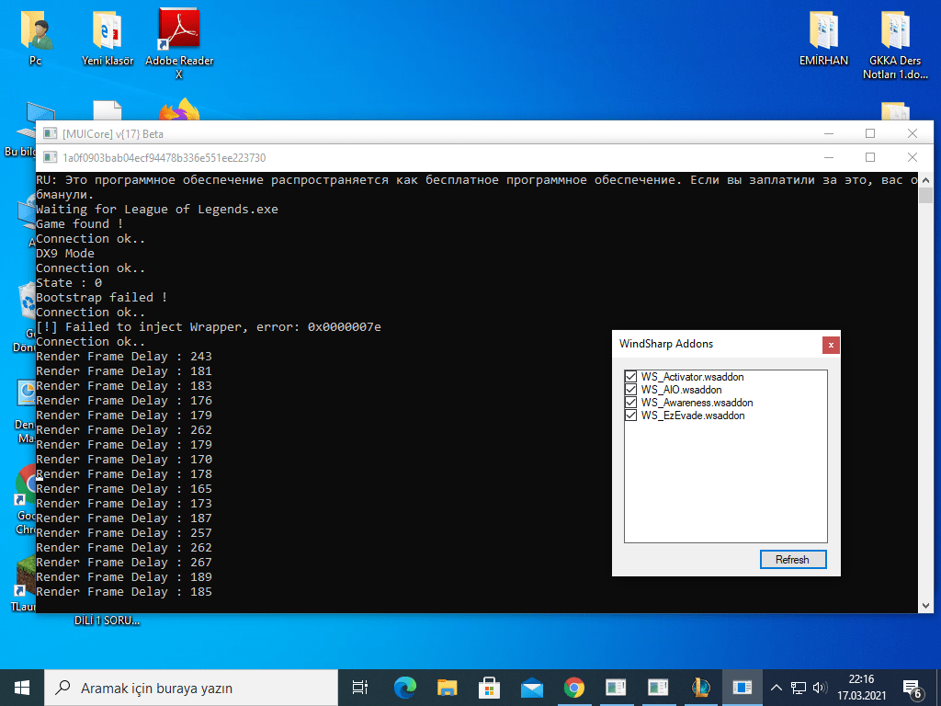This screenshot has width=941, height=706.
Task: Click 'Bootstrap failed !' console line
Action: [x=101, y=298]
